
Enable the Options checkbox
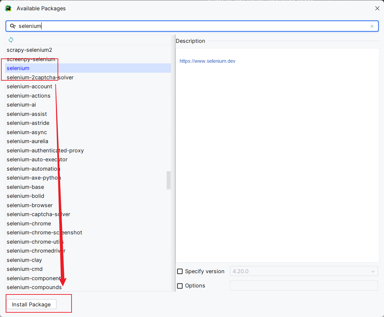pyautogui.click(x=180, y=286)
